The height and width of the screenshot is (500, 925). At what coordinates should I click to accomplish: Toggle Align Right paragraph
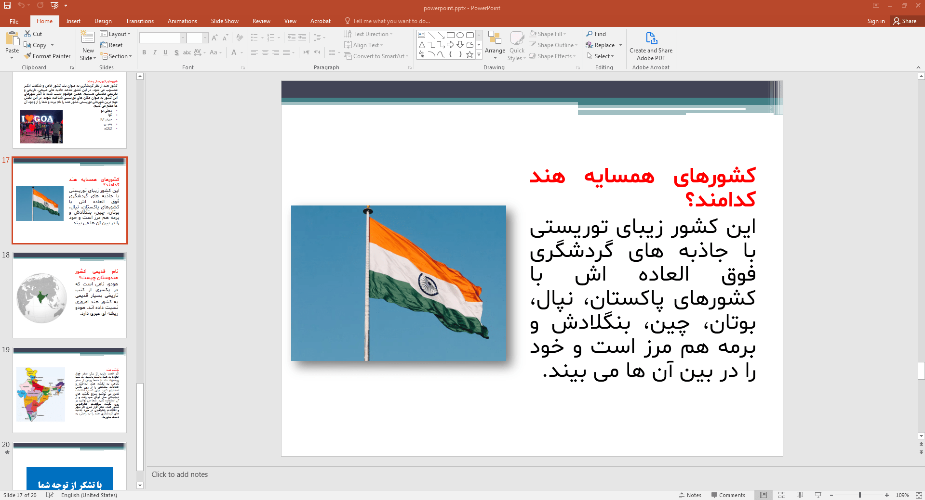click(276, 52)
